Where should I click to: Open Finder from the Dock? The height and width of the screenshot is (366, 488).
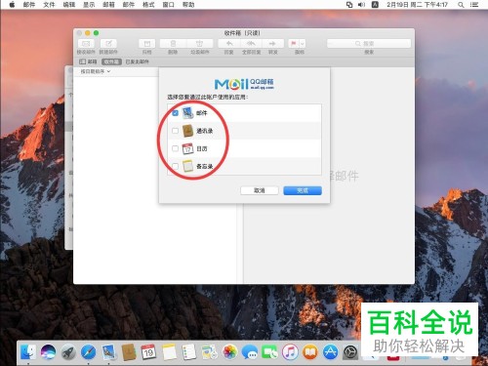point(28,352)
